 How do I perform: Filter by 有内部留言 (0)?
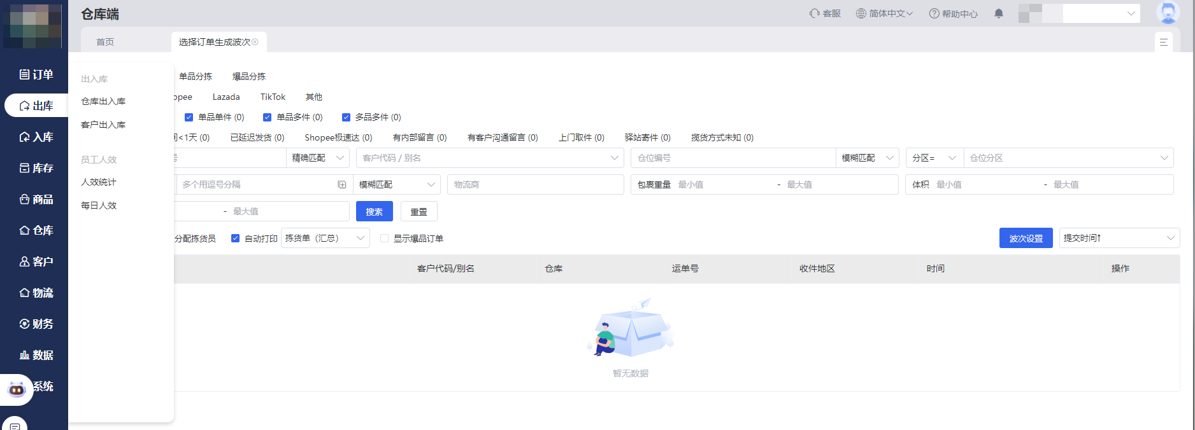[x=420, y=137]
